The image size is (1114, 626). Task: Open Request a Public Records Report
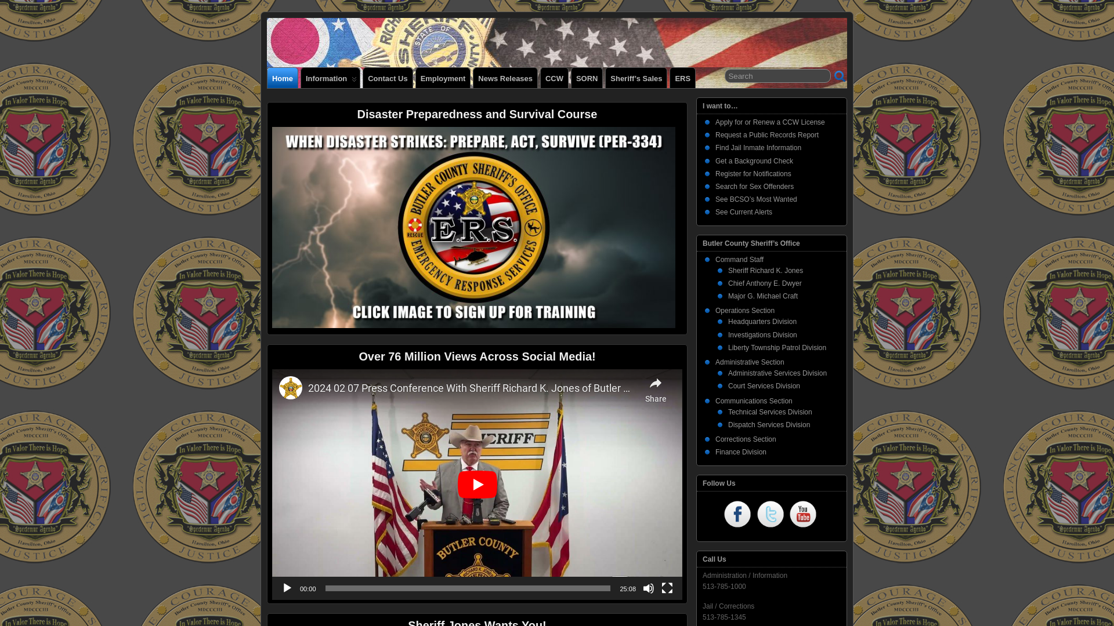767,135
